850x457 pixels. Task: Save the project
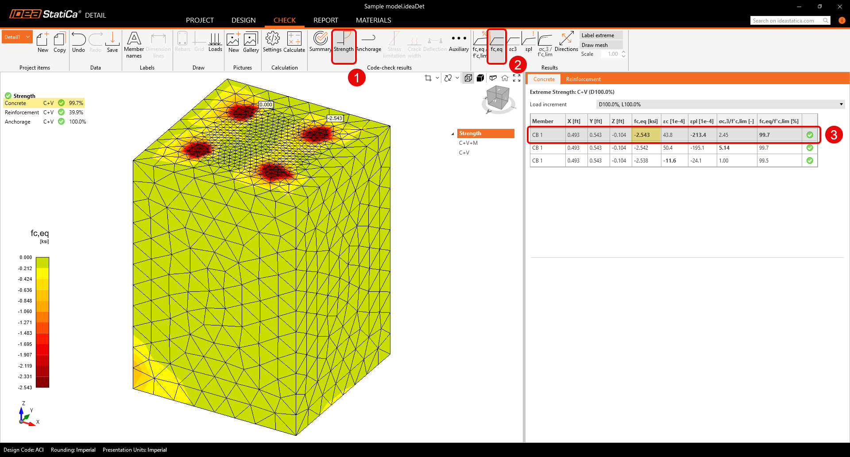112,43
